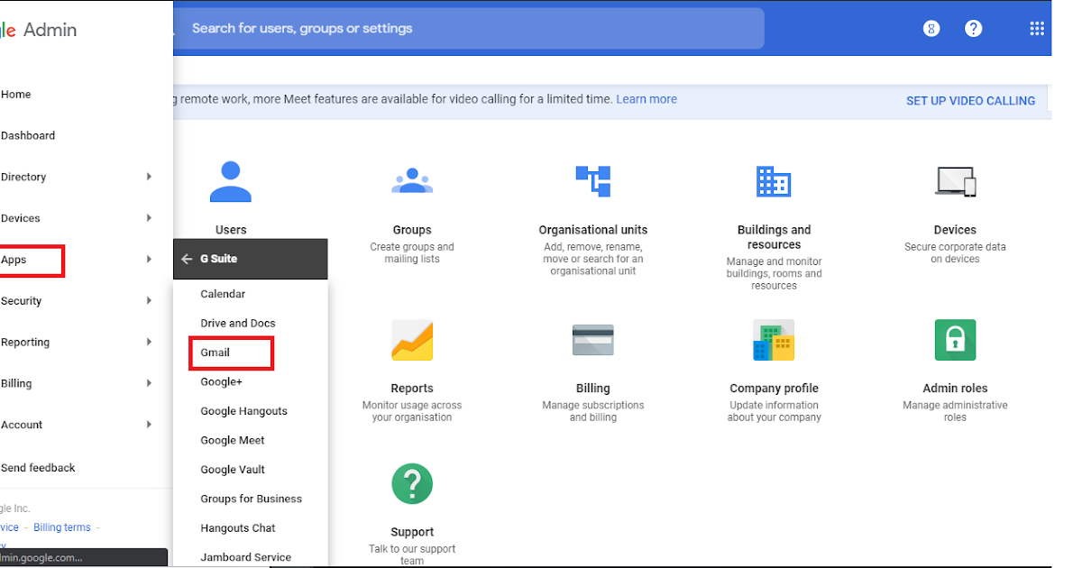Screen dimensions: 1082x568
Task: Click the Groups card title
Action: pyautogui.click(x=412, y=230)
